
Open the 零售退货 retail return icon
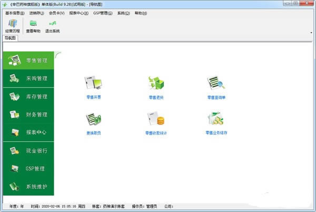point(156,83)
